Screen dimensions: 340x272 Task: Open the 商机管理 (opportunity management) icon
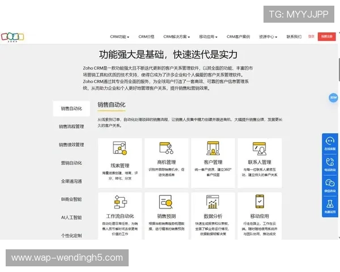pyautogui.click(x=166, y=148)
